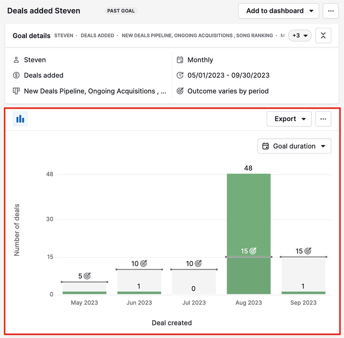Open the top-right more actions menu
344x338 pixels.
tap(331, 11)
